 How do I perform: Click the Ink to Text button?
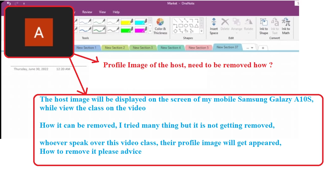275,26
